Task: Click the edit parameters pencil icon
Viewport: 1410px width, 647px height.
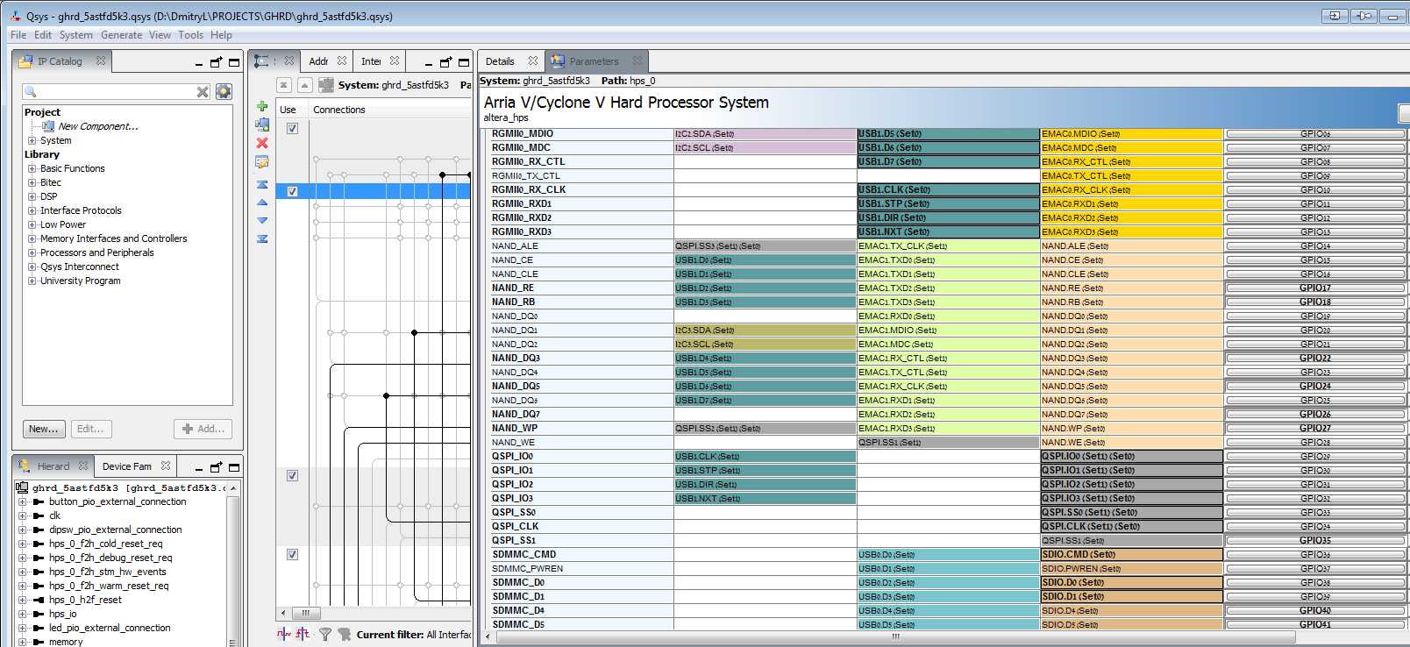Action: tap(262, 162)
